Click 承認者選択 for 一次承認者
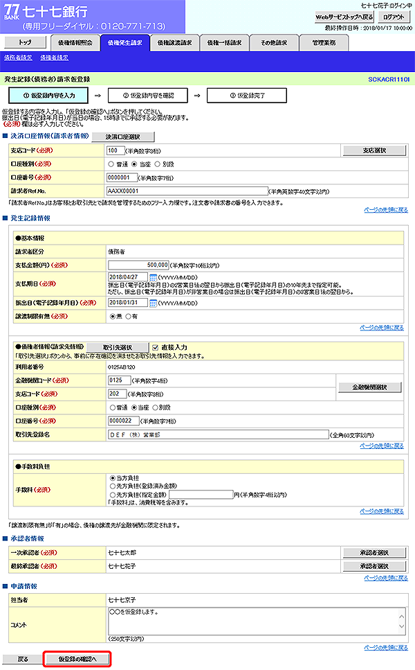 (x=374, y=553)
